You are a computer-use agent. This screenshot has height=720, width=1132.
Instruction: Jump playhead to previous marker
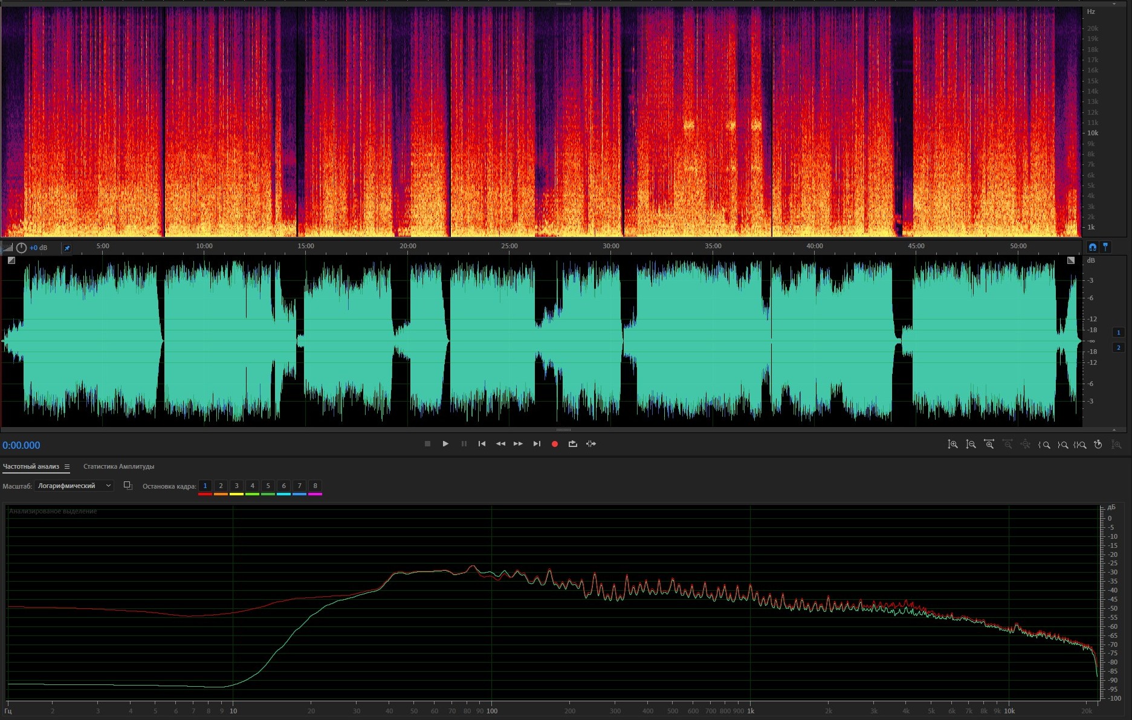point(482,444)
